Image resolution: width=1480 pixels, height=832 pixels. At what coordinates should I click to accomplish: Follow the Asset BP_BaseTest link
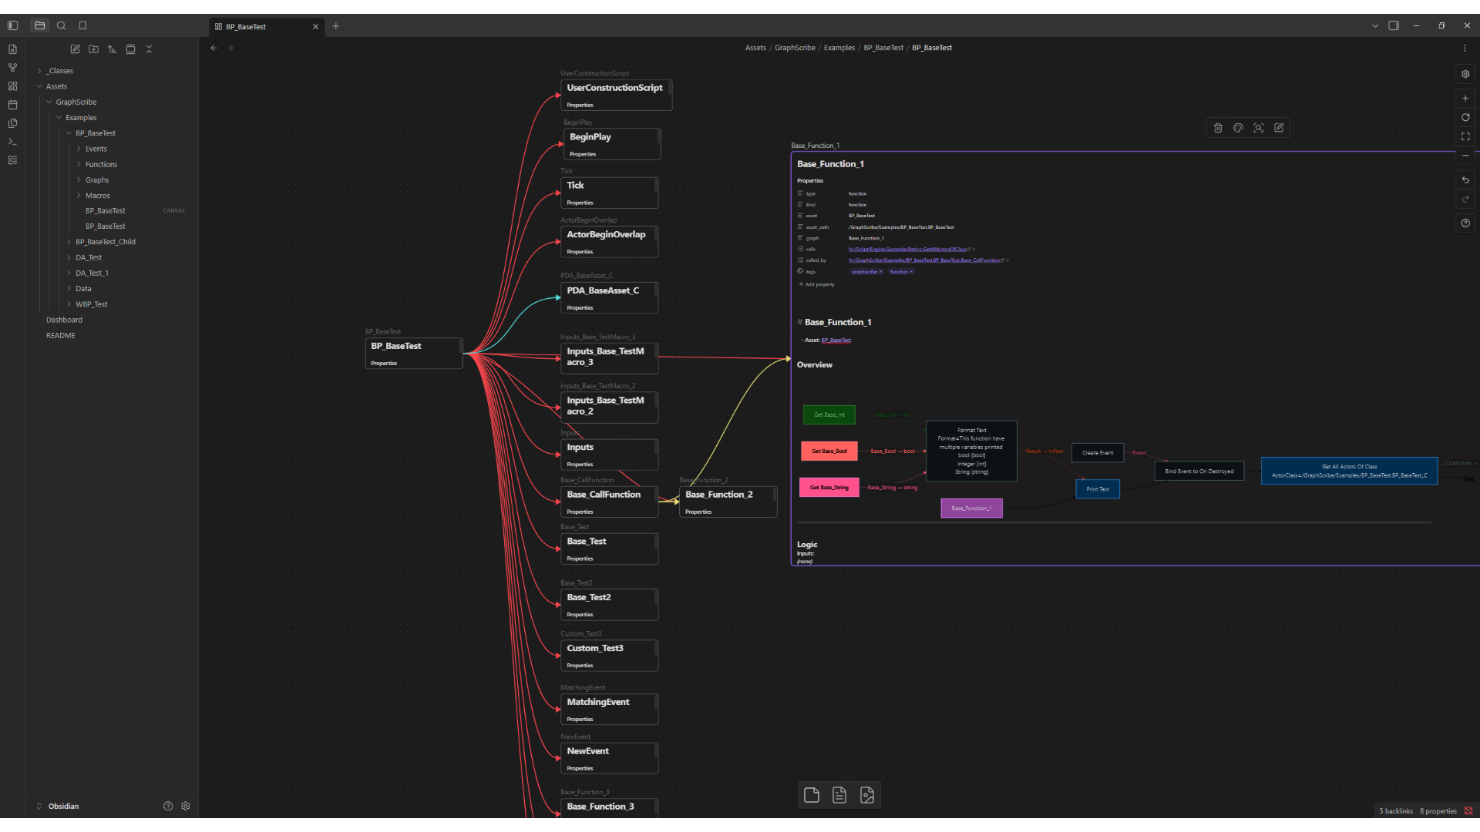point(836,340)
